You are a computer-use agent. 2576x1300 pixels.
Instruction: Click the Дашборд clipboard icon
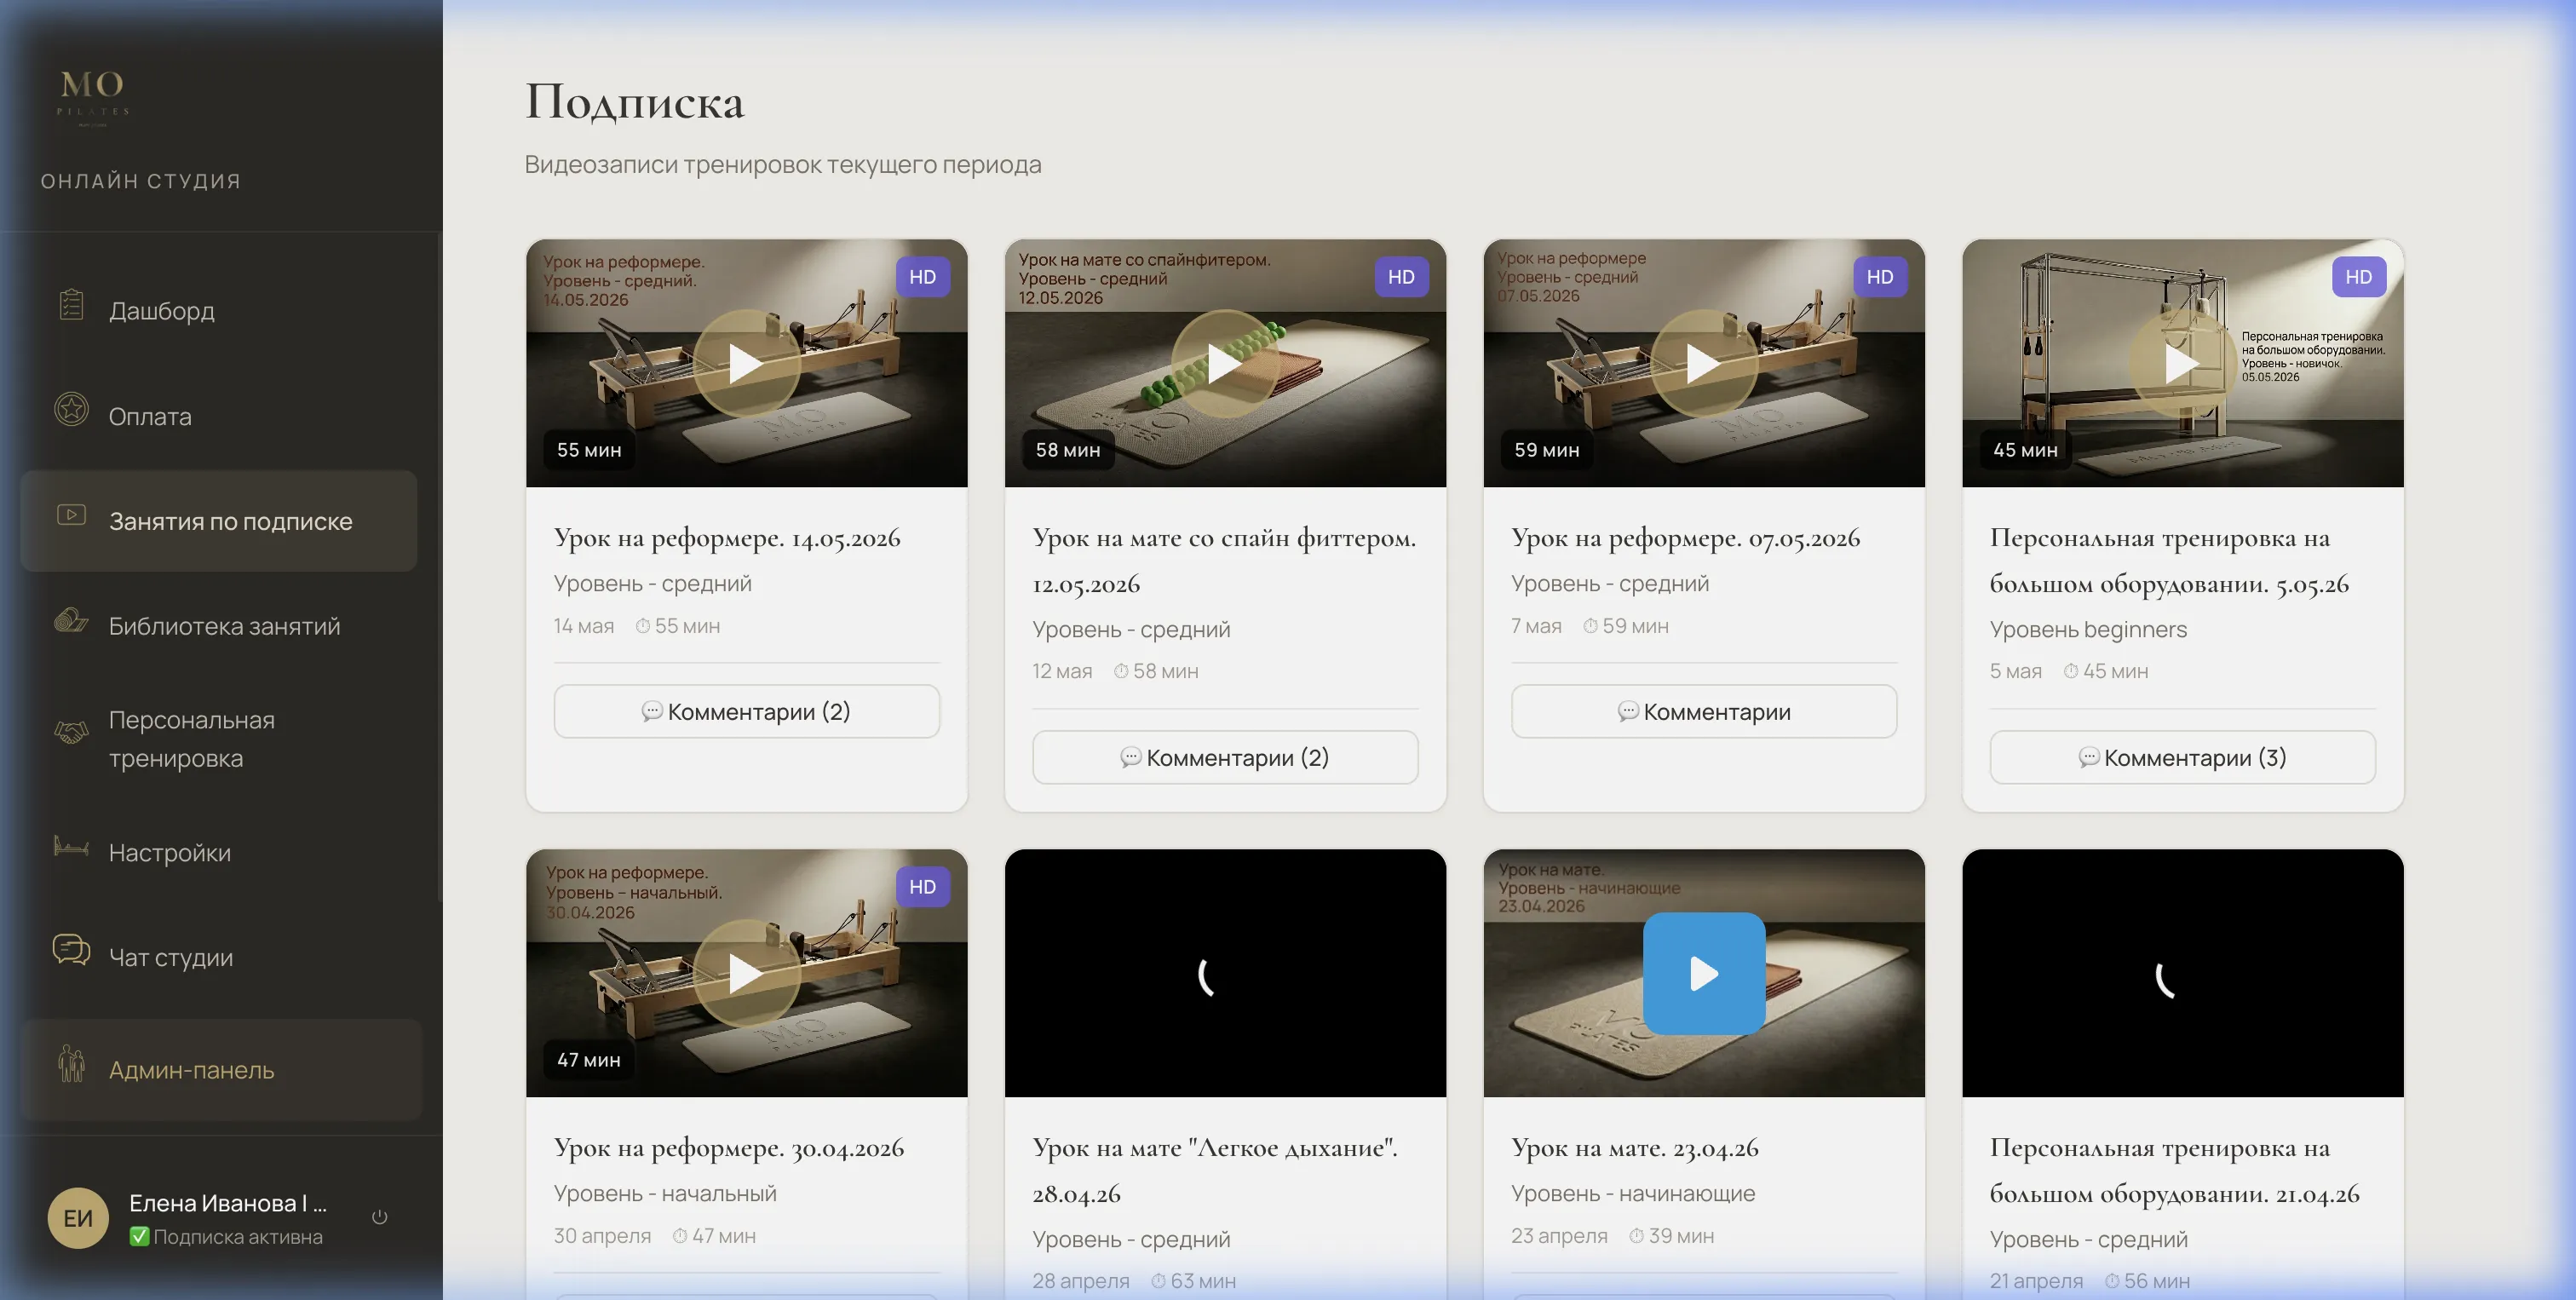tap(71, 304)
